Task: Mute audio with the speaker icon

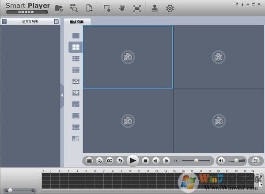Action: (x=222, y=160)
